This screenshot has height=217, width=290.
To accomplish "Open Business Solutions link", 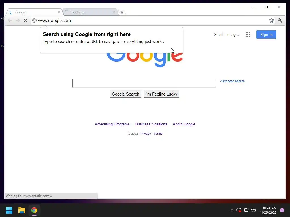I will tap(151, 124).
